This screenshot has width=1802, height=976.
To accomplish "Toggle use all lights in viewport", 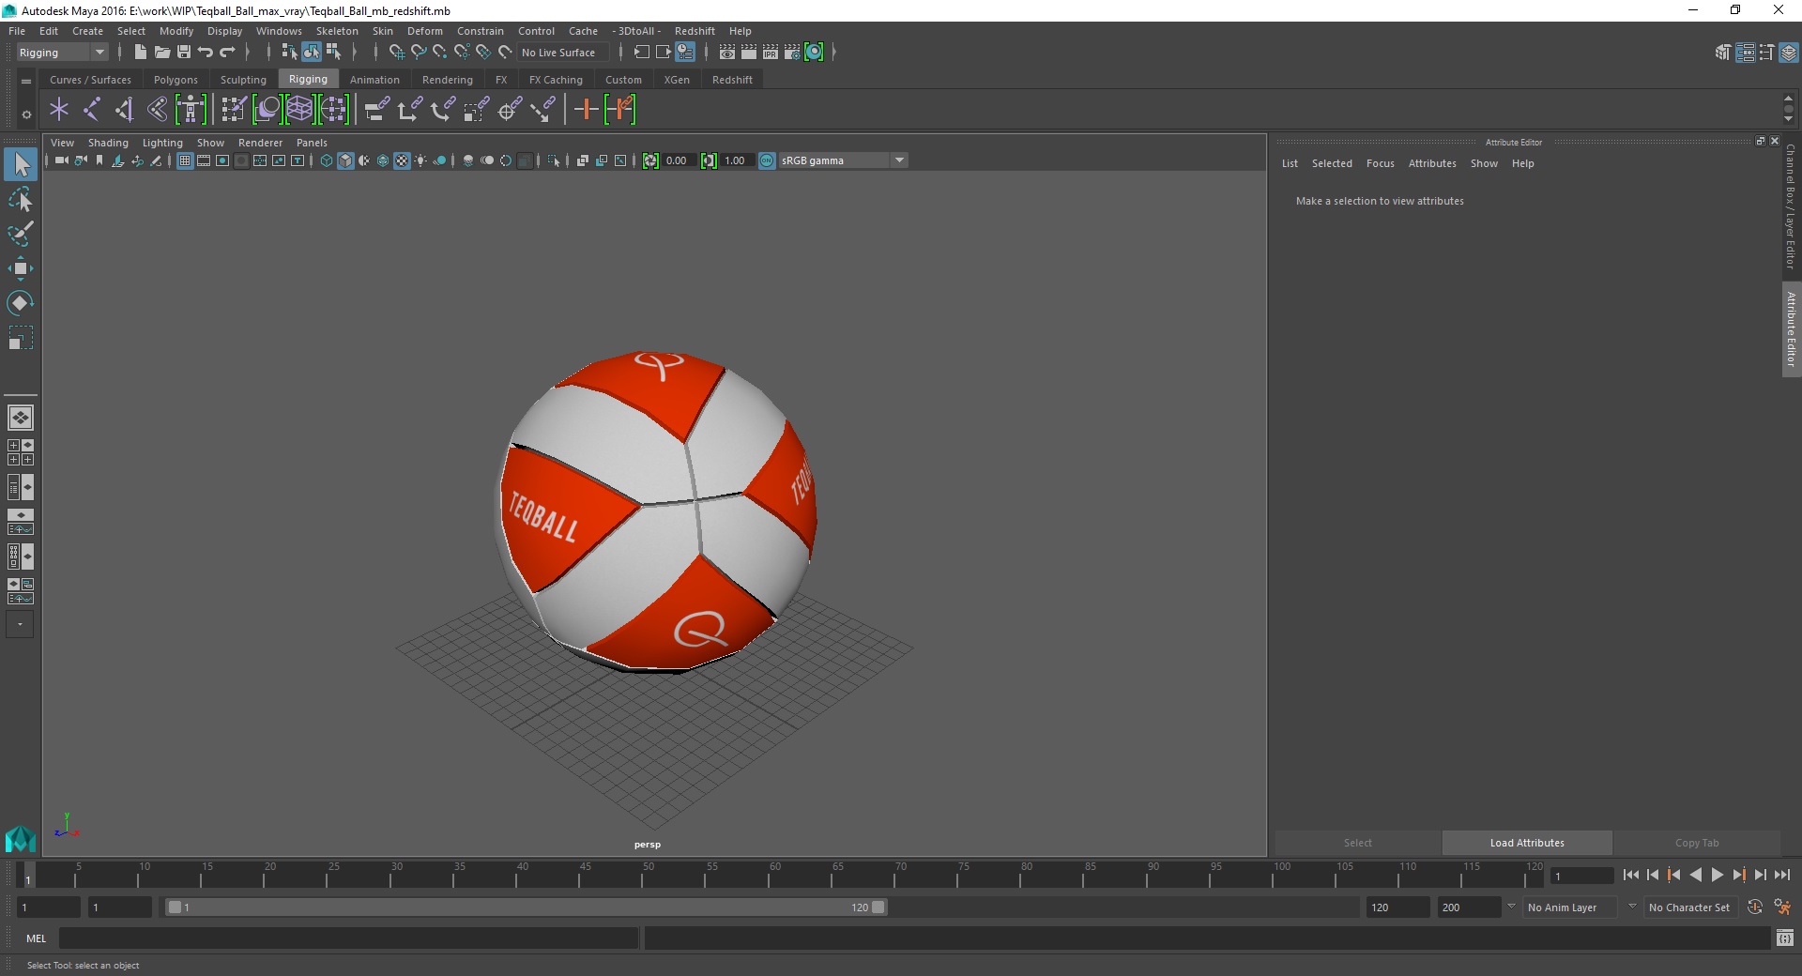I will 420,160.
